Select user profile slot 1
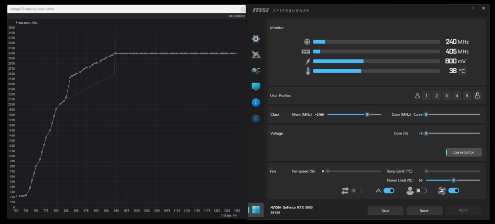Screen dimensions: 495x224 tap(427, 95)
